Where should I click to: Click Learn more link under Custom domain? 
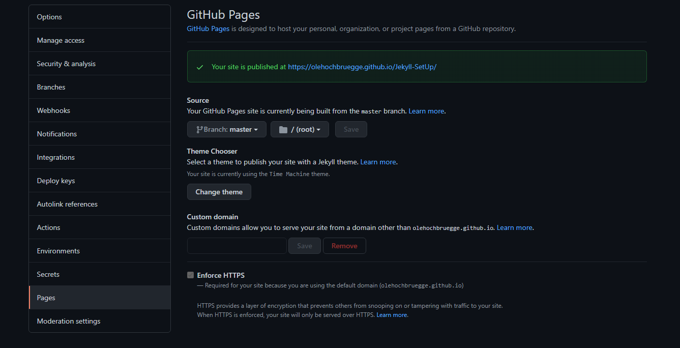pos(514,227)
